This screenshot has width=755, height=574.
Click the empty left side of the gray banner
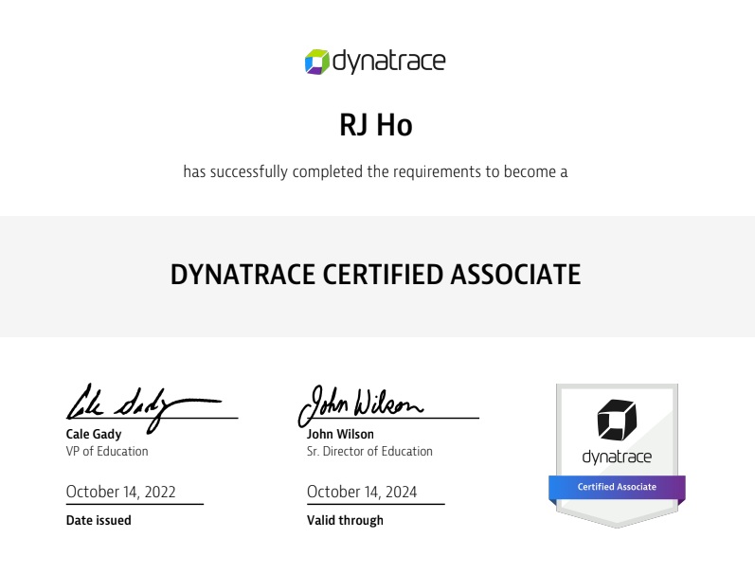coord(76,276)
